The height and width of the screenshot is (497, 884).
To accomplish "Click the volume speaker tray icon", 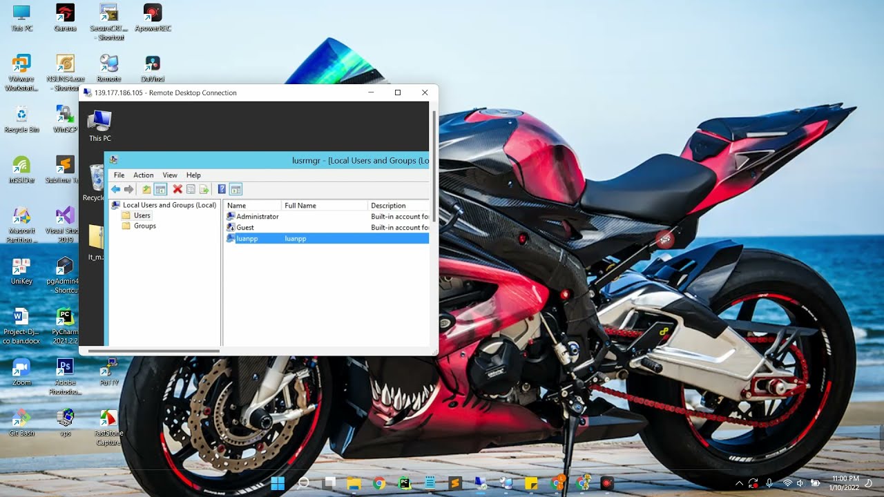I will tap(800, 483).
